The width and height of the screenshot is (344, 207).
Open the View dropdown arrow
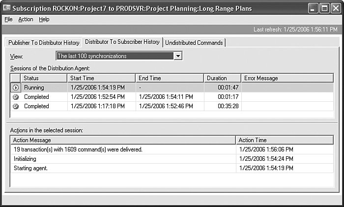(x=178, y=56)
